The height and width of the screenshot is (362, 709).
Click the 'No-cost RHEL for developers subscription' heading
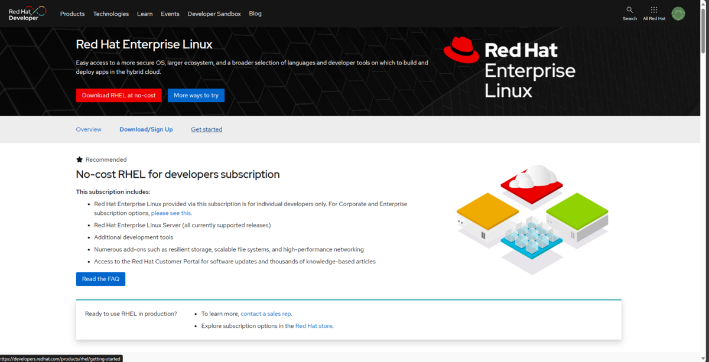(178, 174)
